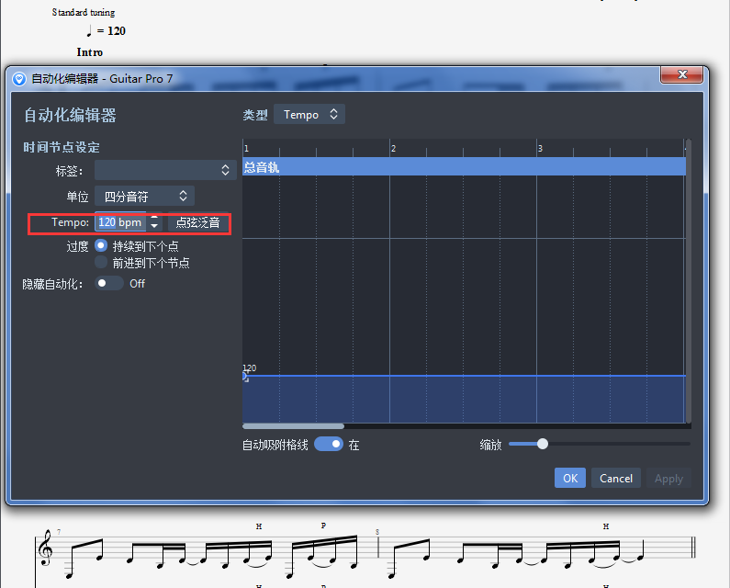The height and width of the screenshot is (588, 730).
Task: Click the 缩放 zoom slider handle
Action: [543, 444]
